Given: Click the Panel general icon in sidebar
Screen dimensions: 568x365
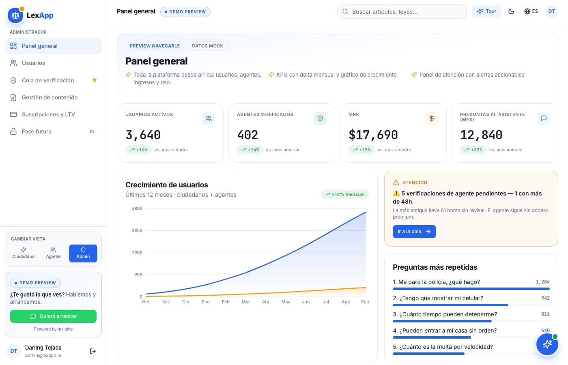Looking at the screenshot, I should [13, 46].
